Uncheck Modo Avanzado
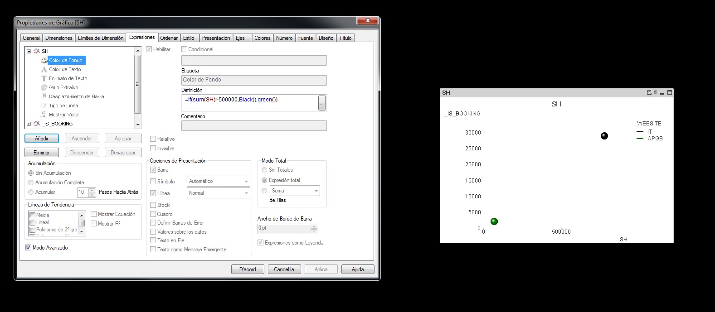 pyautogui.click(x=28, y=248)
